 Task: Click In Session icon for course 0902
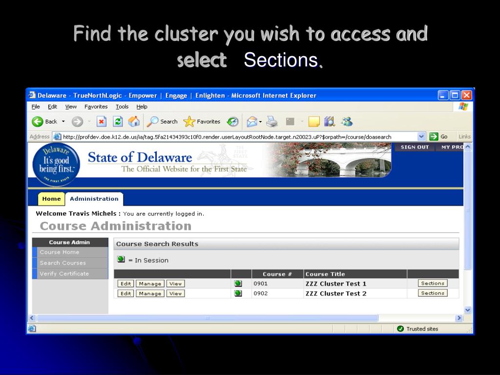tap(238, 293)
